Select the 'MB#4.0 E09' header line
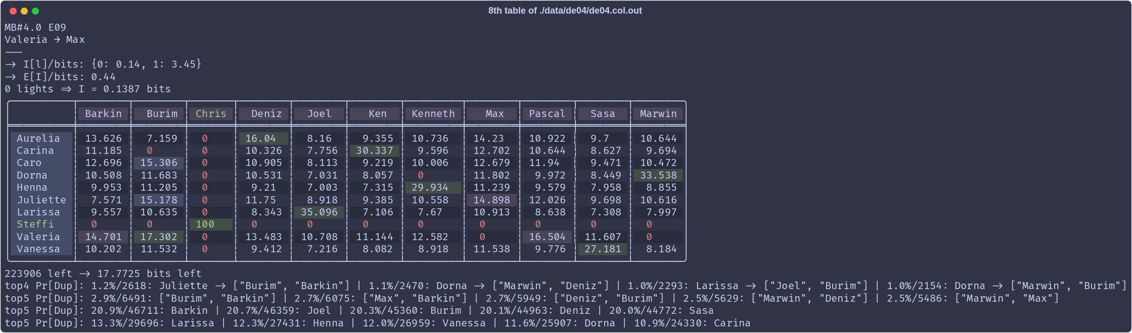The image size is (1132, 333). (35, 27)
